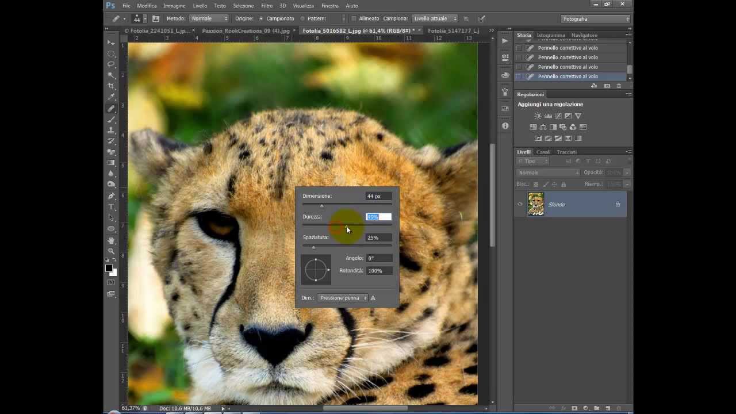Open the Immagine menu
The width and height of the screenshot is (736, 414).
pyautogui.click(x=174, y=6)
